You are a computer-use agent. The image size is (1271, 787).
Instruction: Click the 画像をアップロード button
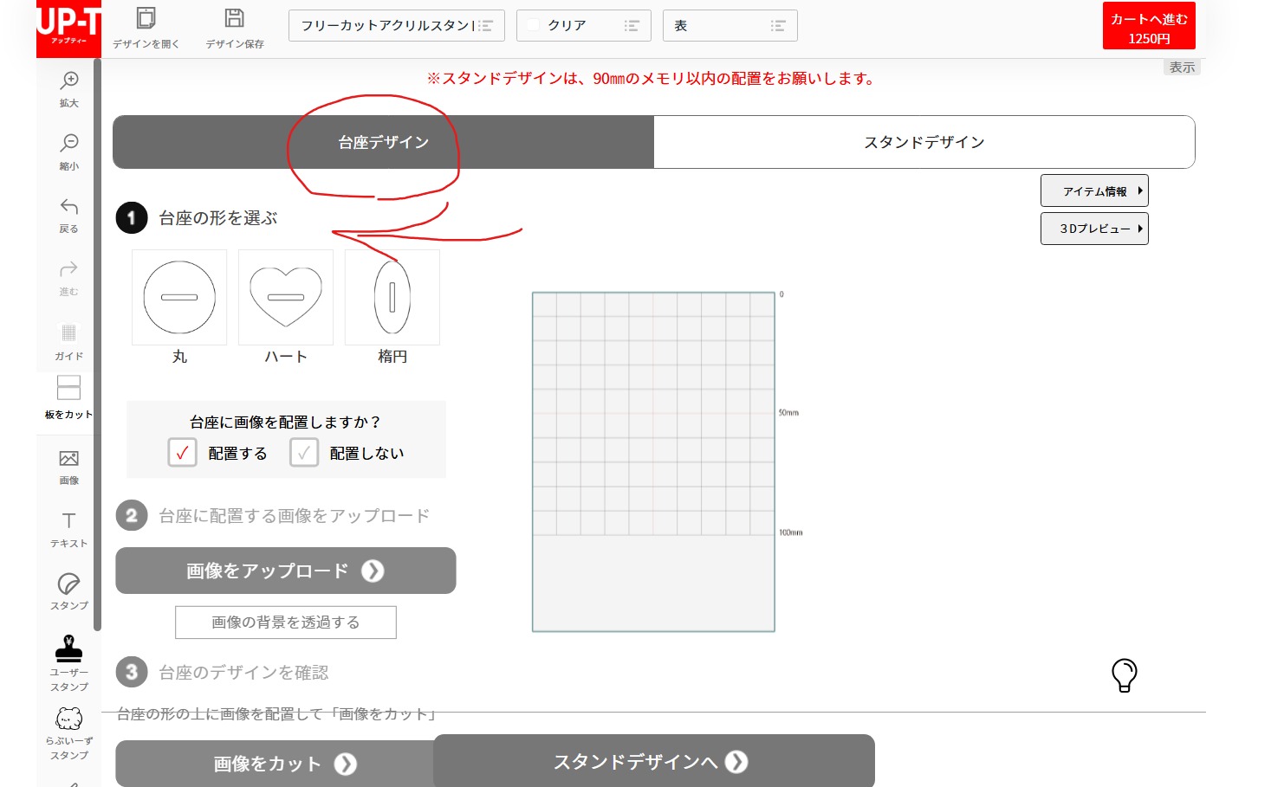285,571
